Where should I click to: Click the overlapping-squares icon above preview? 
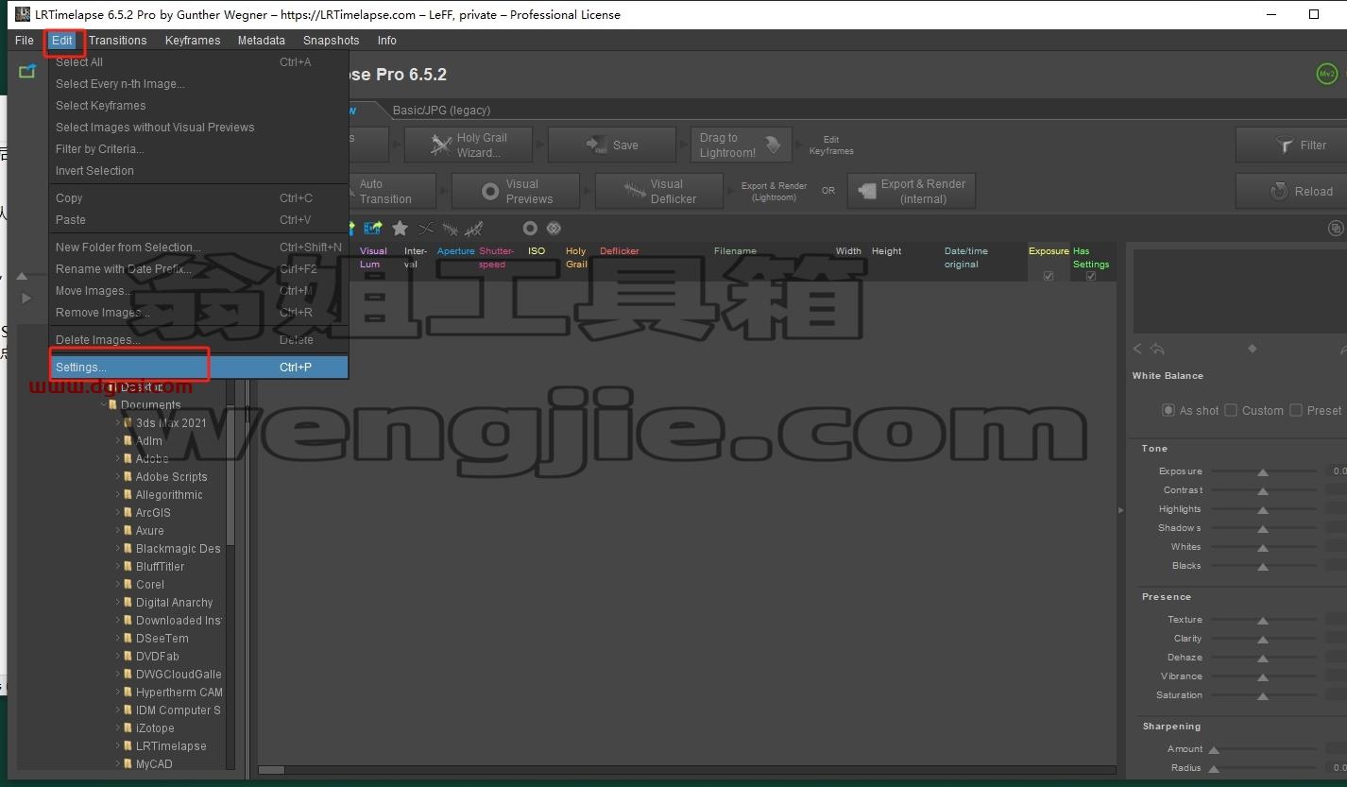[1335, 228]
